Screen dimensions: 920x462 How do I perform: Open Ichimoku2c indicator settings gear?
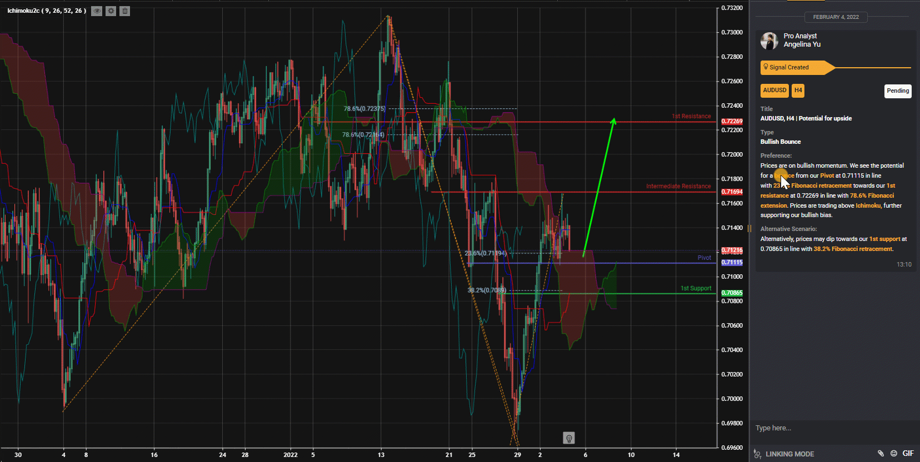click(111, 11)
